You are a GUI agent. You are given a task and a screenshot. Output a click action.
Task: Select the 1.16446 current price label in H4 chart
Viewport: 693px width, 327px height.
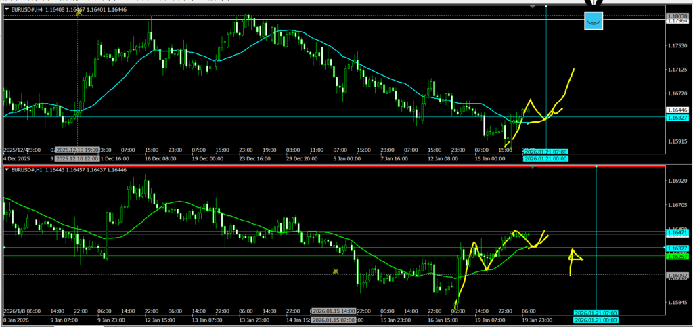point(677,110)
